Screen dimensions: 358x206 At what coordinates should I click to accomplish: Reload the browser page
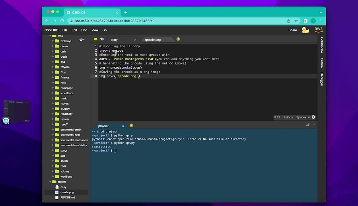click(x=62, y=21)
